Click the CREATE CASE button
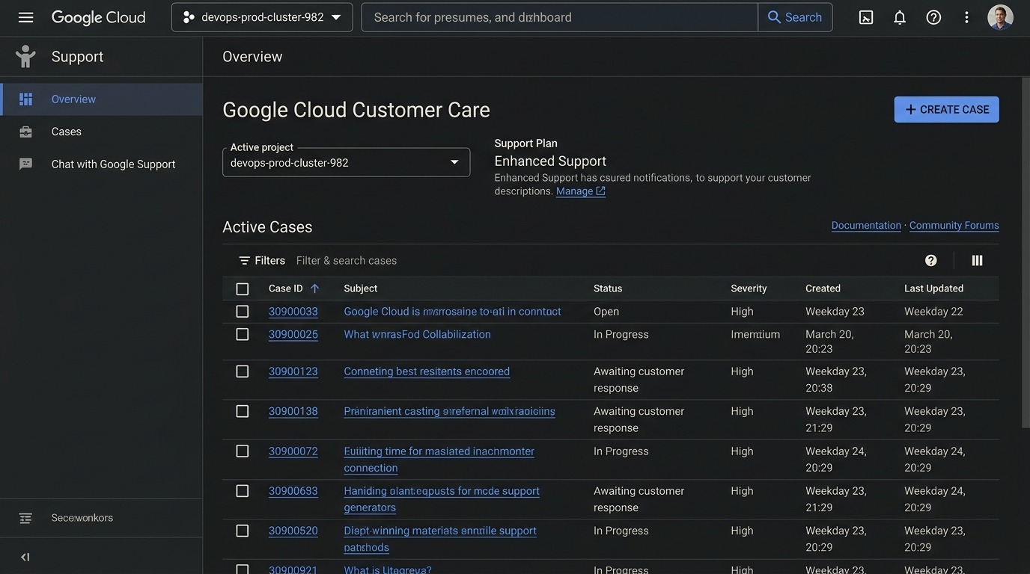This screenshot has width=1030, height=574. click(x=946, y=109)
